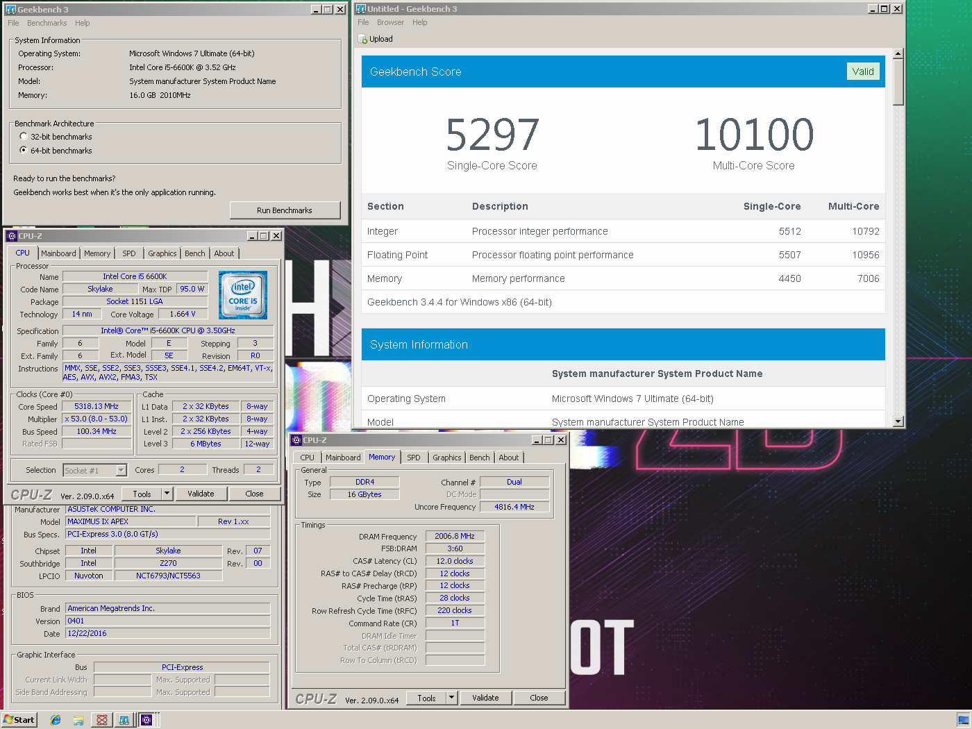Click the Core Voltage 1.664 V field
This screenshot has height=729, width=972.
183,315
